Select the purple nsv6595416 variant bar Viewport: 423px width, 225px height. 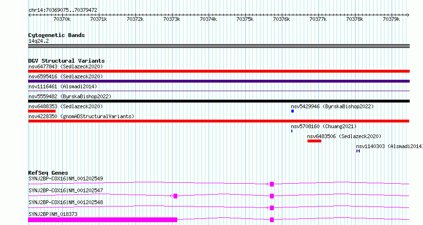(x=219, y=81)
